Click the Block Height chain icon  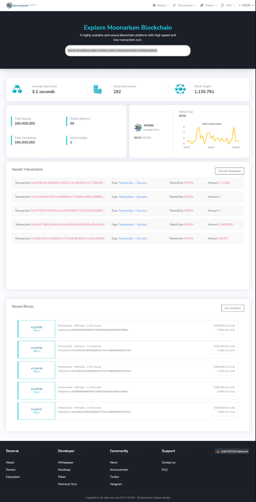(x=181, y=89)
